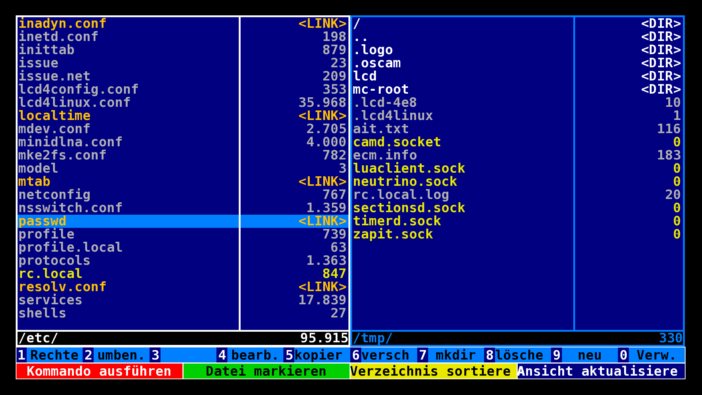Click the '1 Rechte' function key
This screenshot has height=395, width=702.
pyautogui.click(x=49, y=355)
